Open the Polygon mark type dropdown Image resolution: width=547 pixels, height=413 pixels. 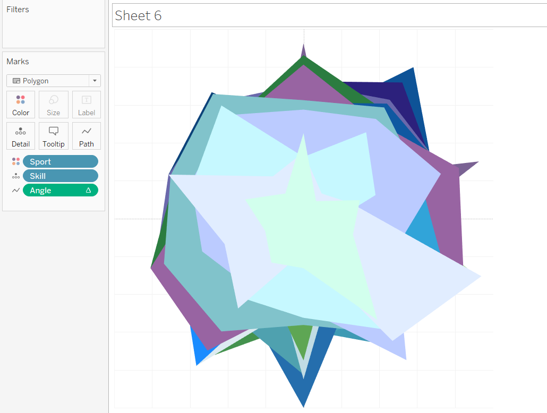[x=54, y=81]
